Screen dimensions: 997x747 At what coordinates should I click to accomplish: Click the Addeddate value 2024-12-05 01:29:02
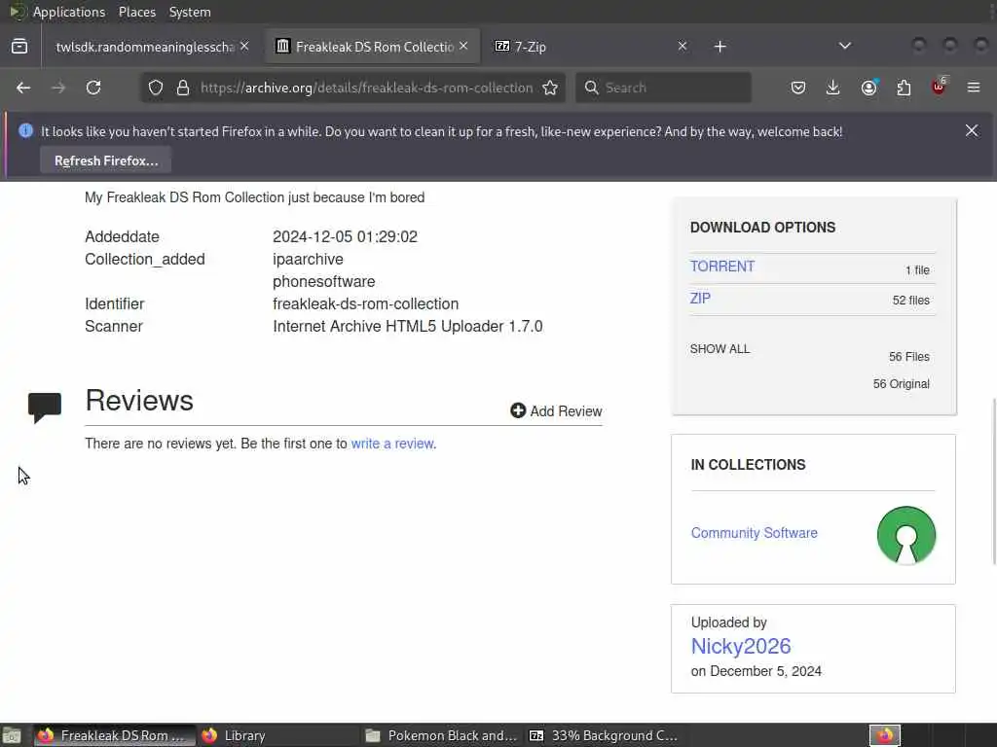pos(346,237)
